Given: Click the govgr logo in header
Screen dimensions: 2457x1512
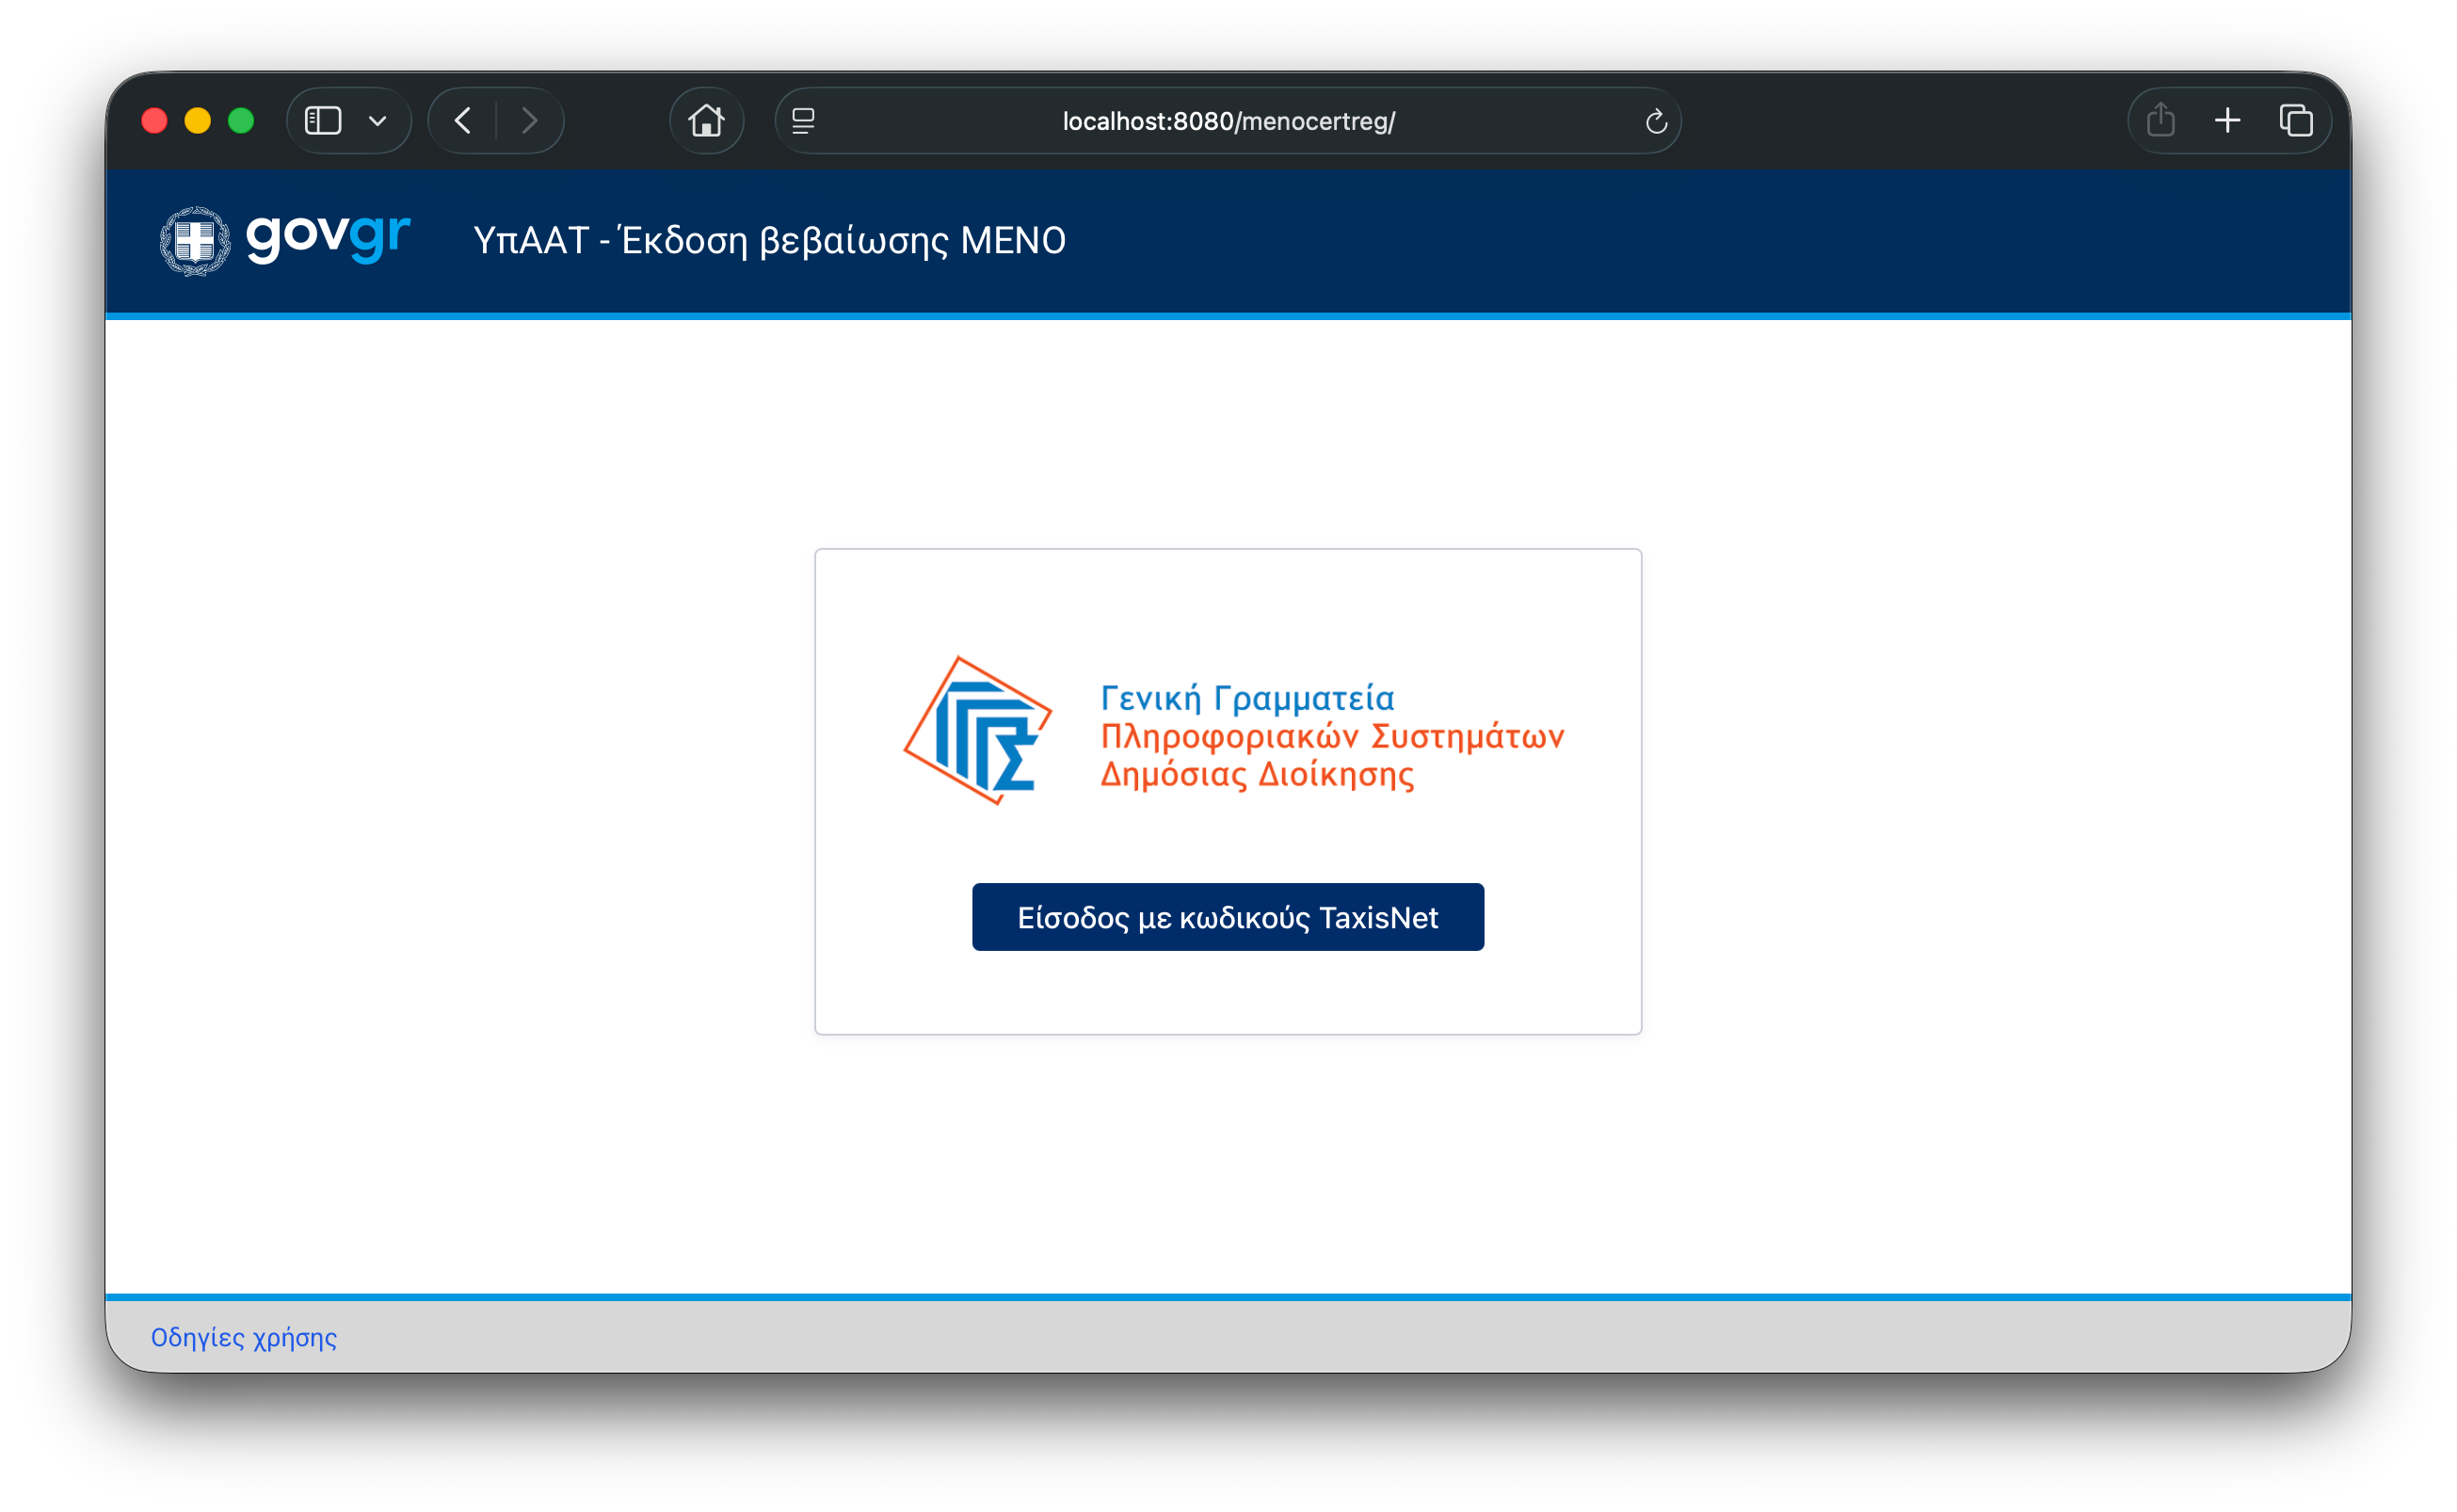Looking at the screenshot, I should click(328, 237).
